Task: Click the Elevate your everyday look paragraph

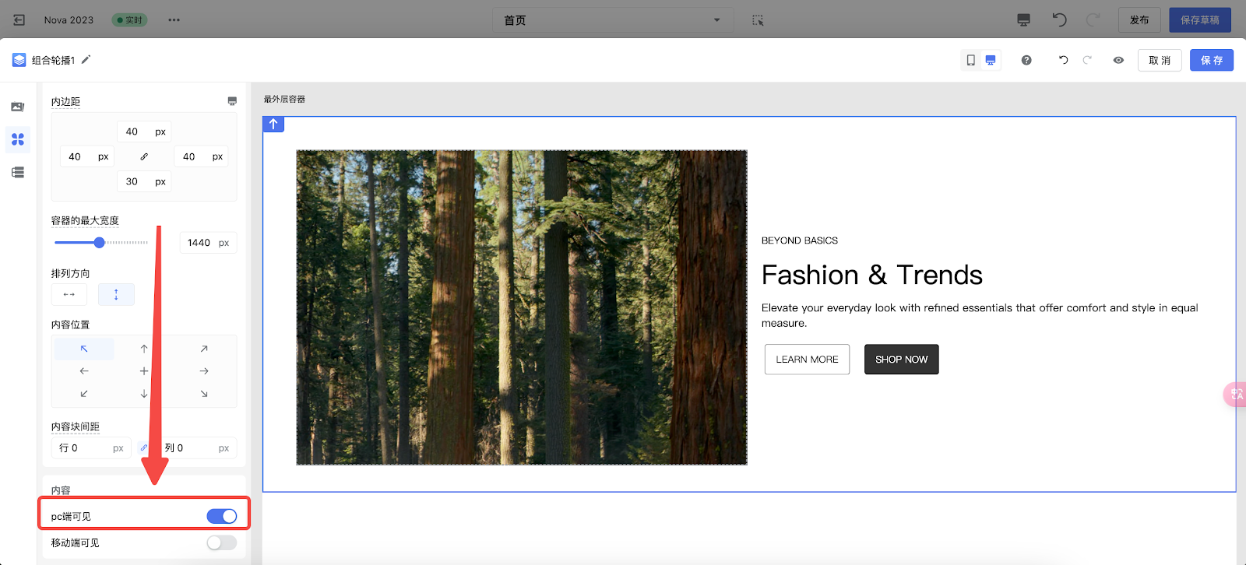Action: [980, 315]
